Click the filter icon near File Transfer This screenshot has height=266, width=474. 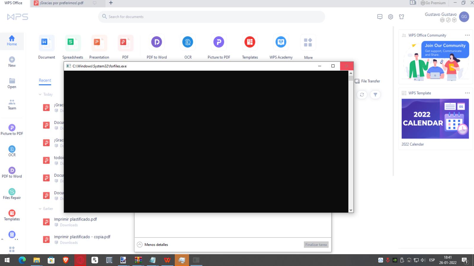coord(375,95)
